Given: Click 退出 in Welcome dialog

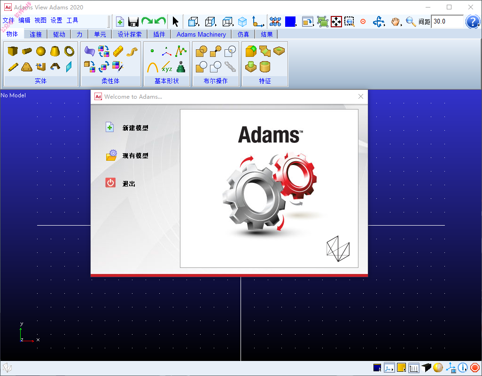Looking at the screenshot, I should [x=120, y=183].
